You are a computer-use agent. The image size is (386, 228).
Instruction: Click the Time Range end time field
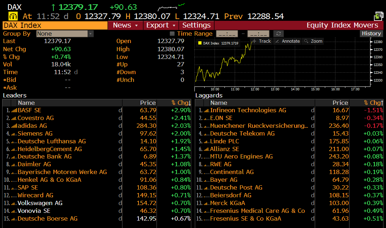tap(258, 34)
